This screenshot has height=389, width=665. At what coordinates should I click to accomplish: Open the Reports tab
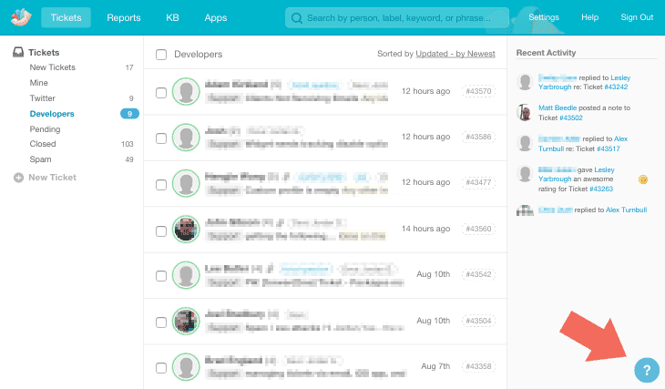[x=123, y=17]
